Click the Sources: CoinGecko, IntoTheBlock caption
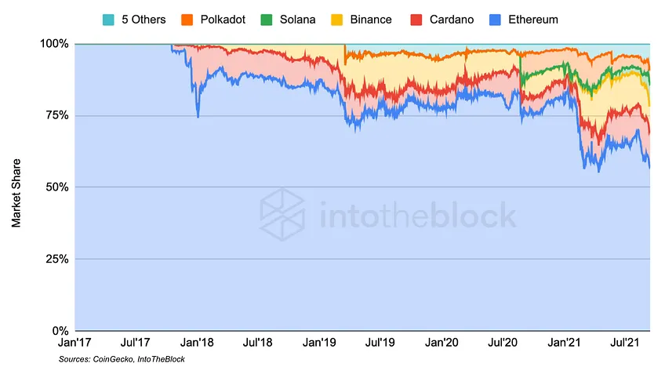 [122, 359]
